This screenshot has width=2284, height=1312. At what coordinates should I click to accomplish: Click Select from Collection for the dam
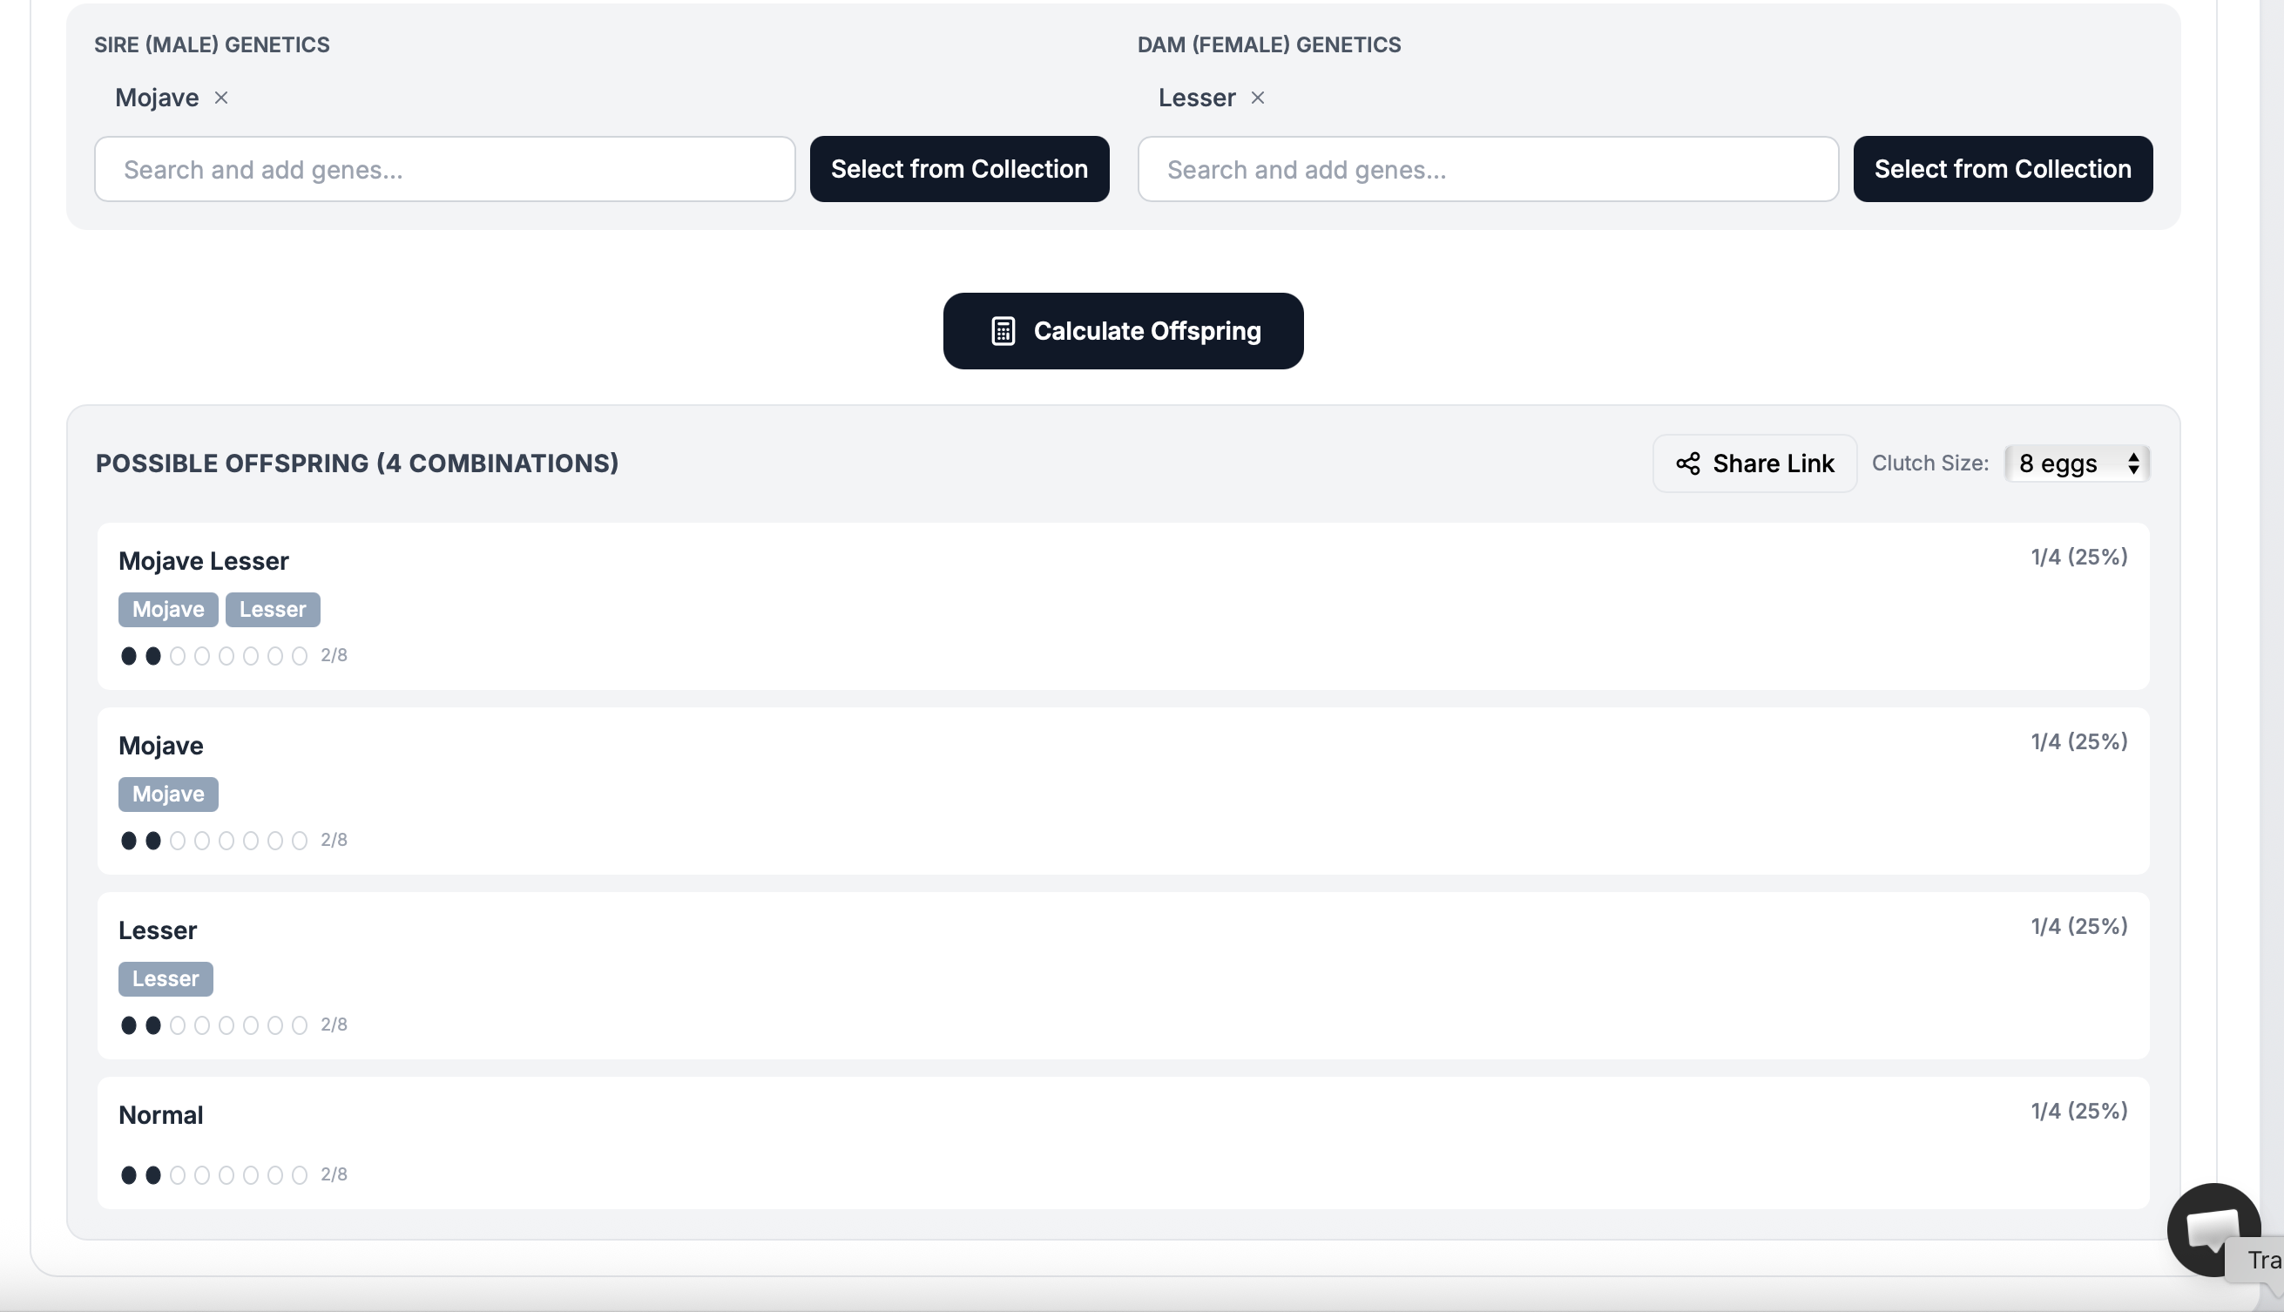[2002, 168]
